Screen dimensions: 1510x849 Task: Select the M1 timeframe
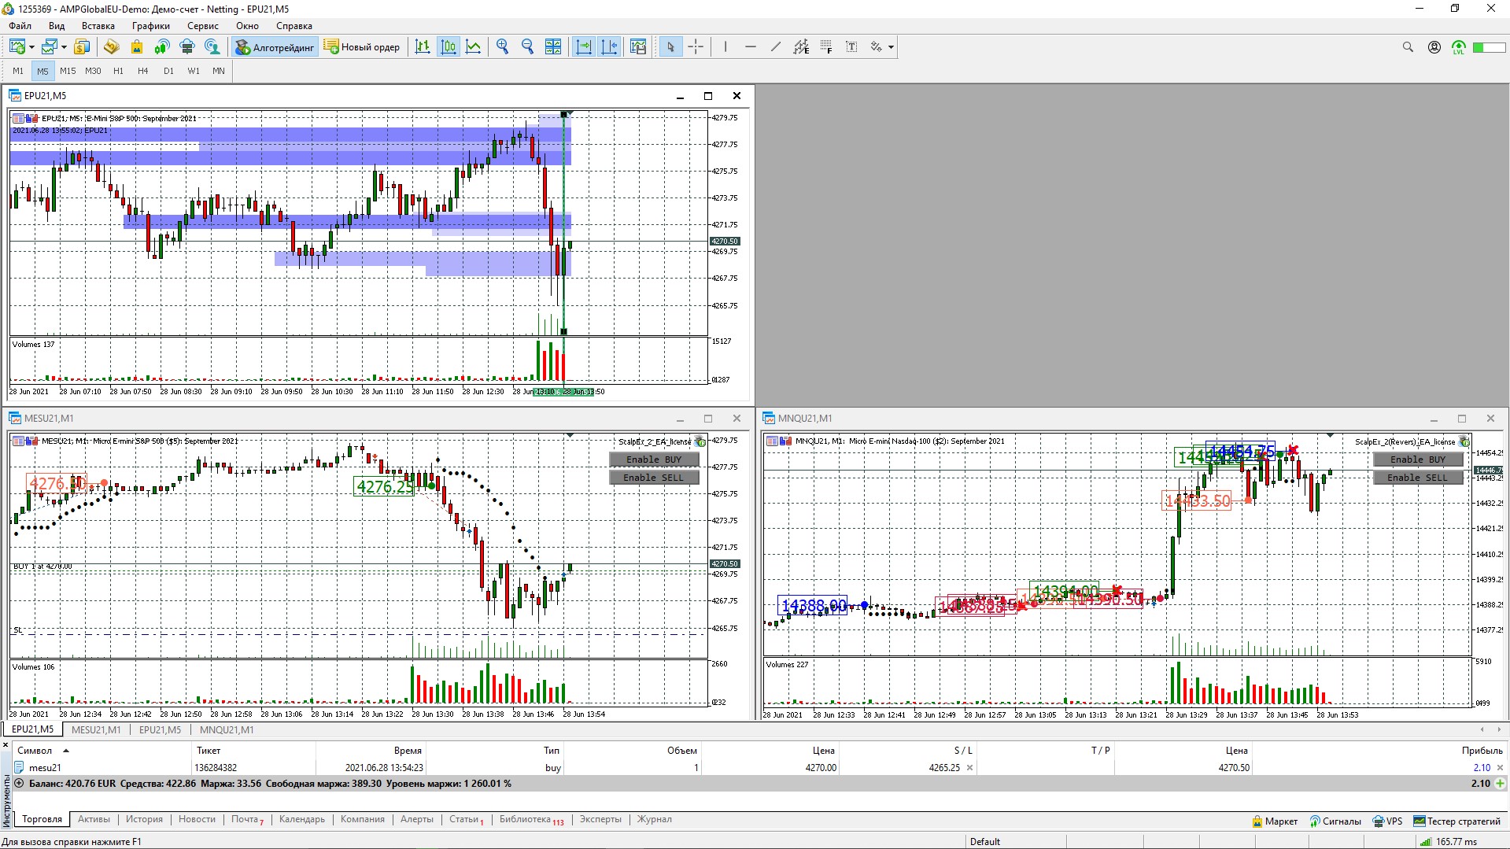(18, 71)
